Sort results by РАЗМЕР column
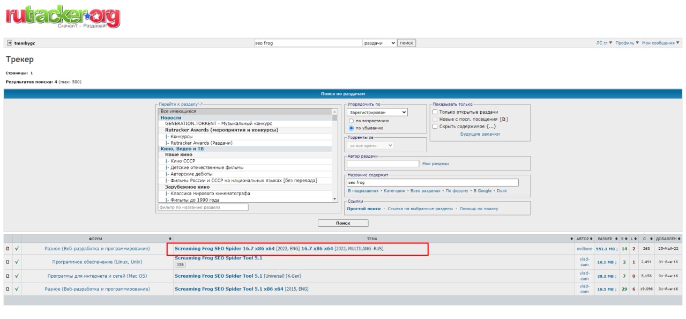 click(607, 239)
